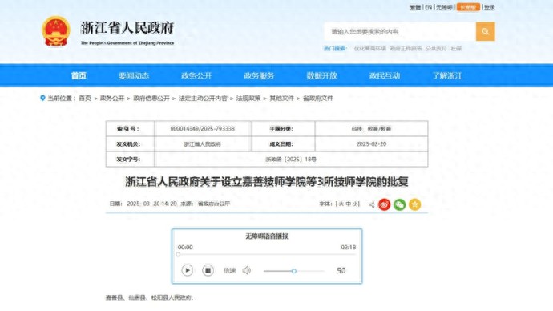Click hot search term 政府工作报告
Screen dimensions: 553x311
coord(406,49)
